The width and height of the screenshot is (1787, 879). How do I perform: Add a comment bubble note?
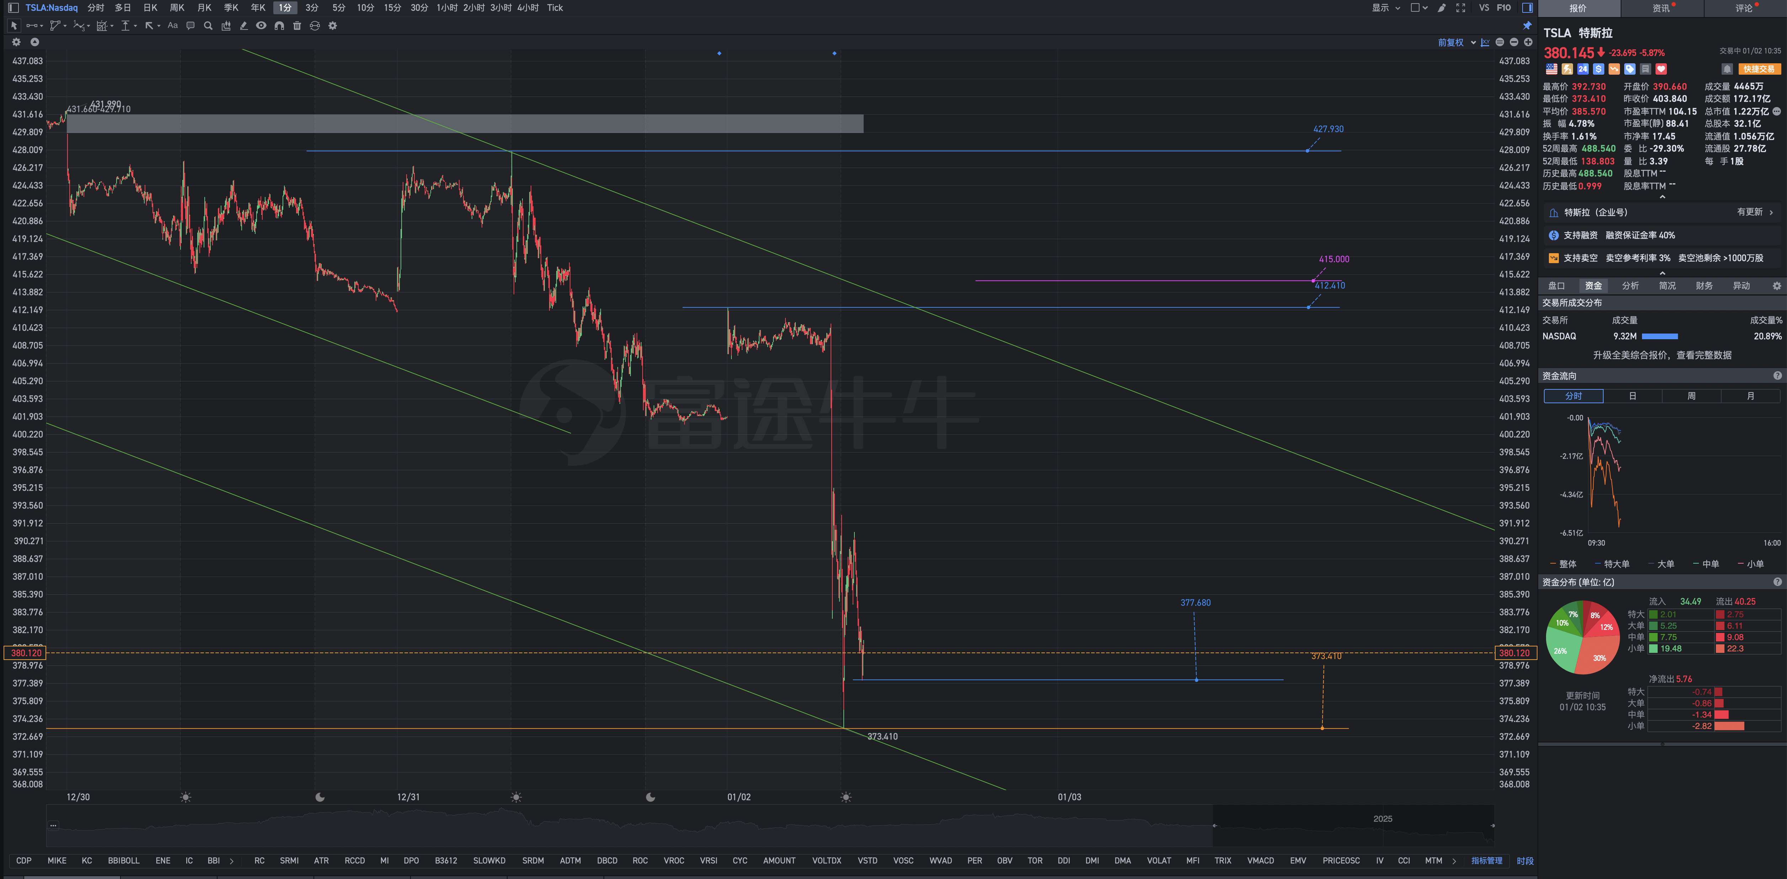pos(190,26)
